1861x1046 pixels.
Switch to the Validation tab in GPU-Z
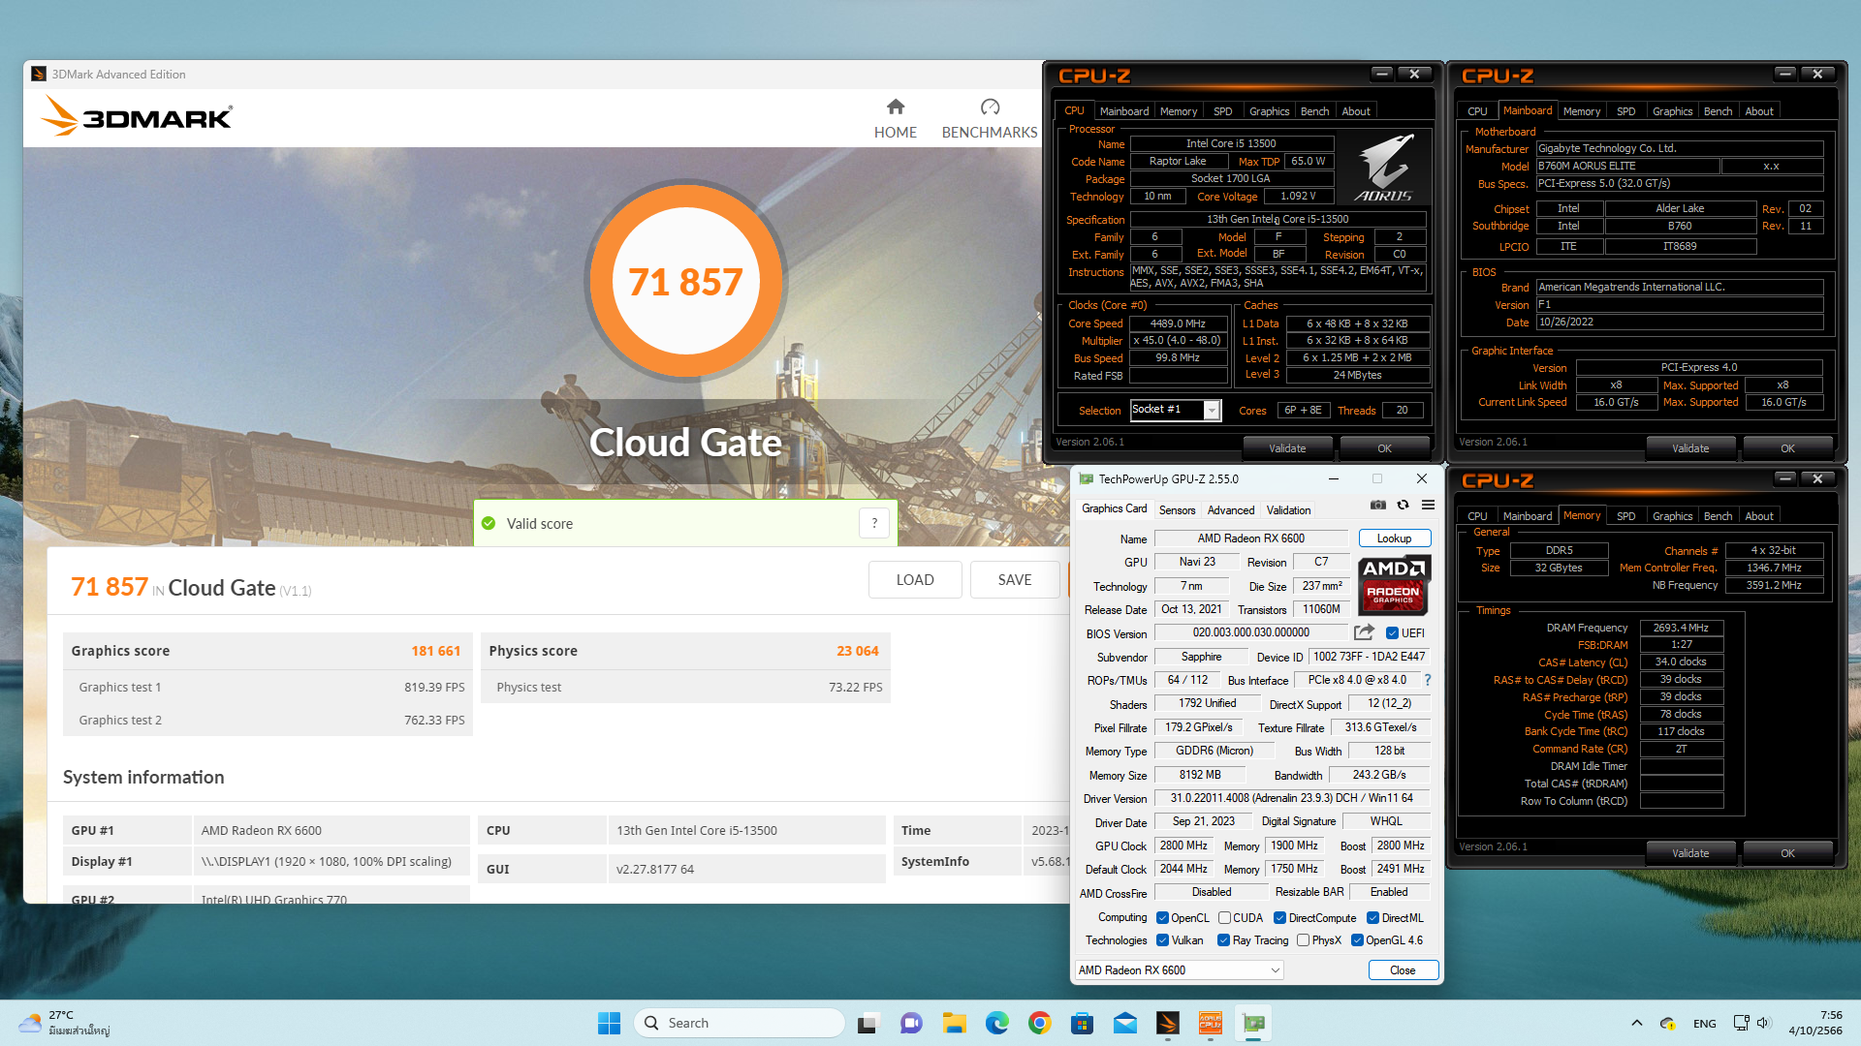[x=1288, y=510]
